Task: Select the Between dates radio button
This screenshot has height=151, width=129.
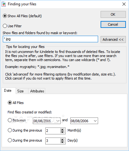Action: point(17,120)
